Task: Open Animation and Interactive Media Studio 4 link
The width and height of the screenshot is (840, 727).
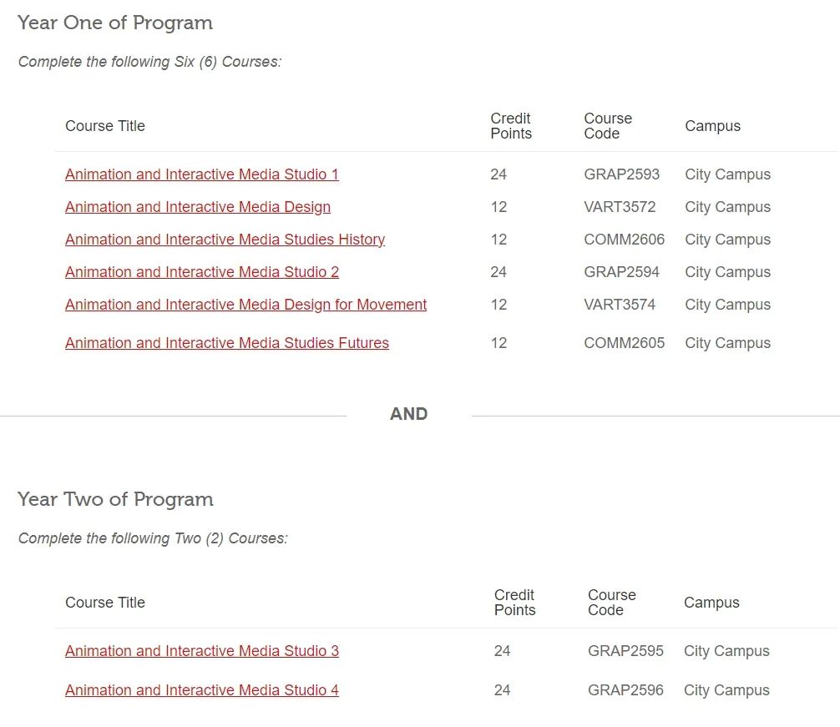Action: click(202, 690)
